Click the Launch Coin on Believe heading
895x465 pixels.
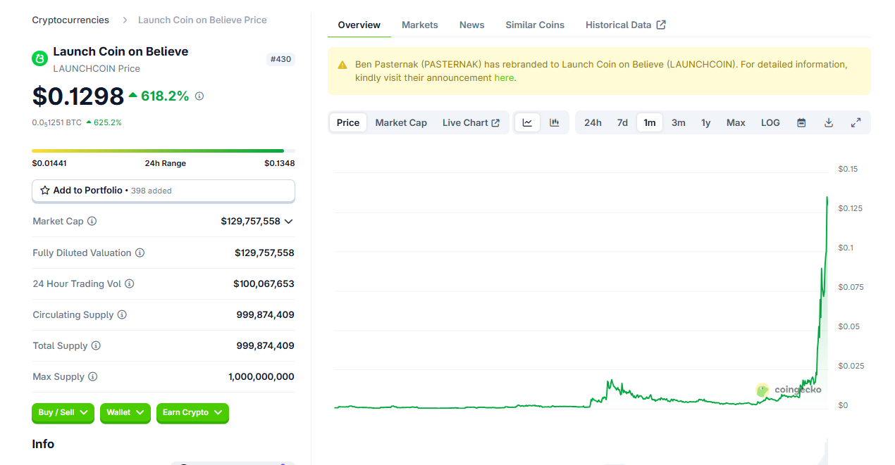coord(121,51)
